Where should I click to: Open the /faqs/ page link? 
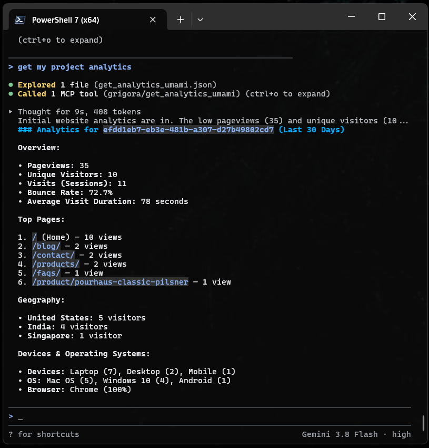pyautogui.click(x=46, y=273)
